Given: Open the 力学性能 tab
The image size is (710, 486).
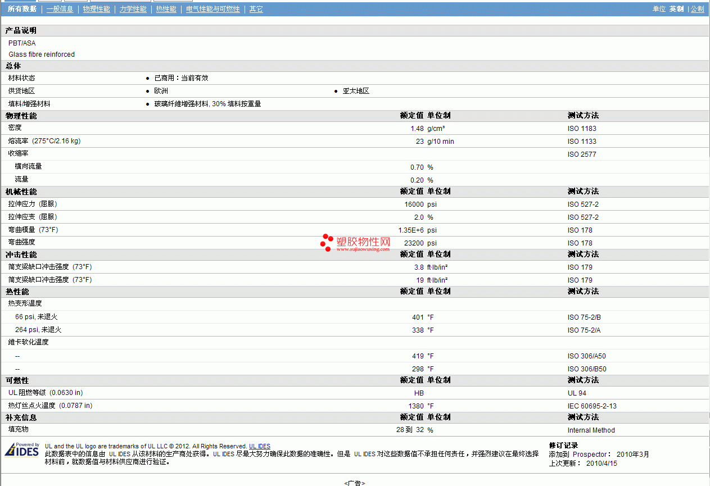Looking at the screenshot, I should click(133, 9).
